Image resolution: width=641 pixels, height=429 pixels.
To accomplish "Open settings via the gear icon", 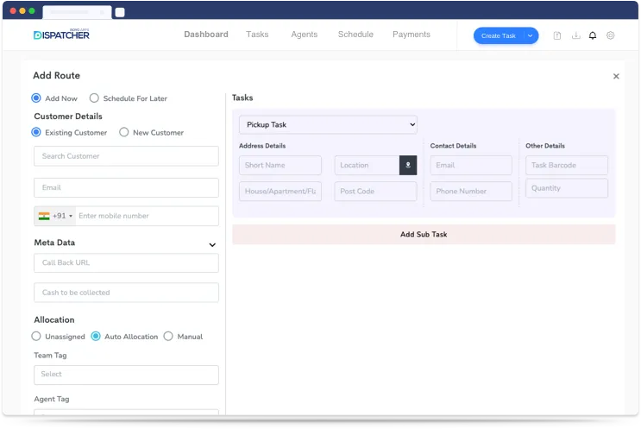I will (x=611, y=35).
